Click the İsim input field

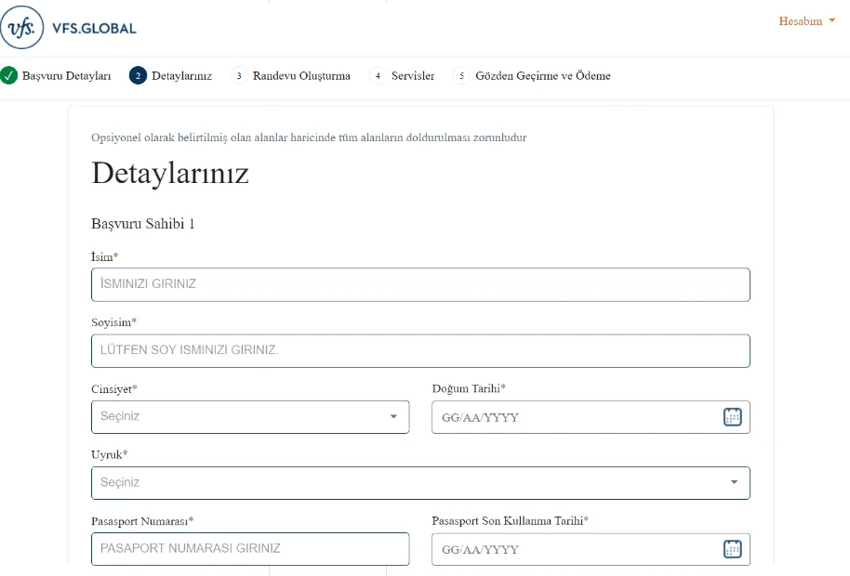tap(420, 285)
